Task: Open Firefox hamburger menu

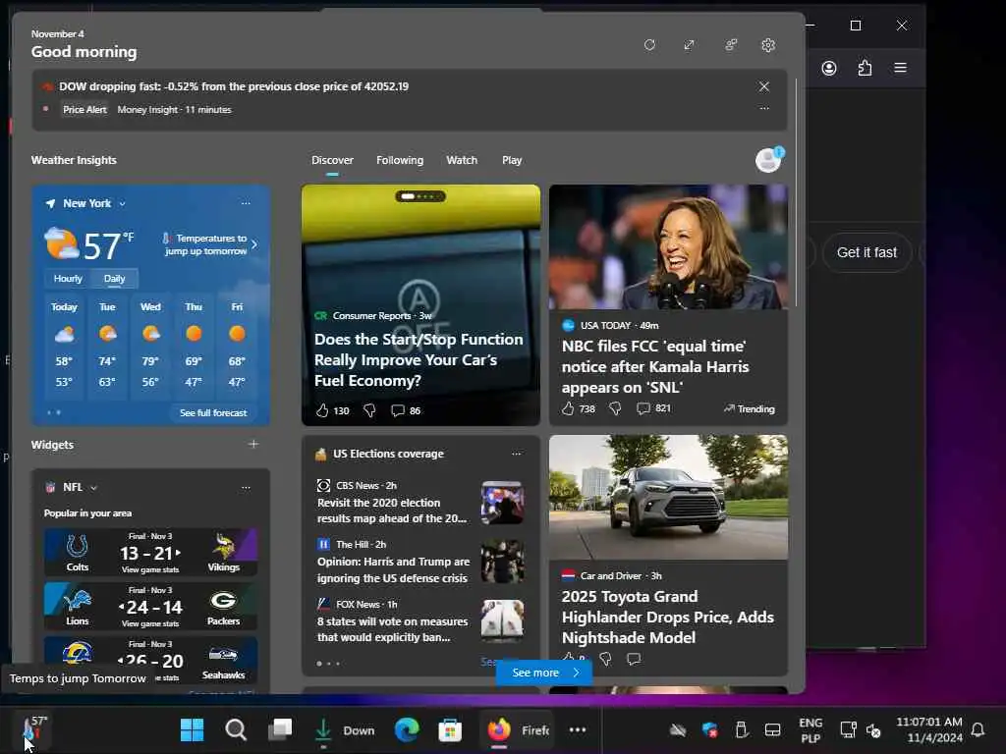Action: [x=900, y=68]
